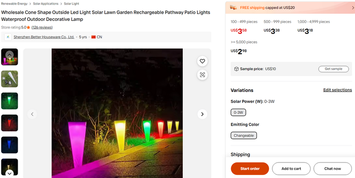Select the Changeable emitting color option
Viewport: 355px width, 178px height.
pos(244,135)
